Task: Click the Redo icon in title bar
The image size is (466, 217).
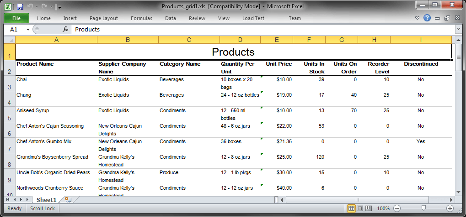Action: point(44,6)
